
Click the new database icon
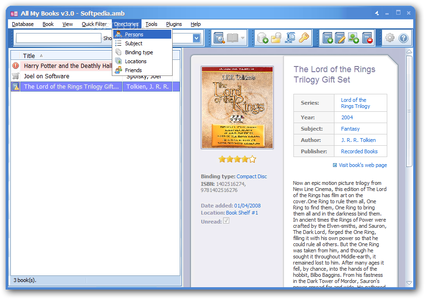coord(263,38)
